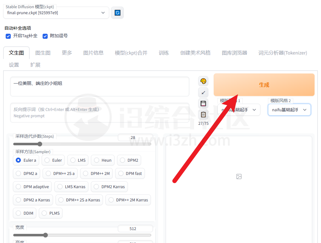Select the DPM++ 2S a Karras sampler
Viewport: 321px width, 243px height.
(x=79, y=200)
